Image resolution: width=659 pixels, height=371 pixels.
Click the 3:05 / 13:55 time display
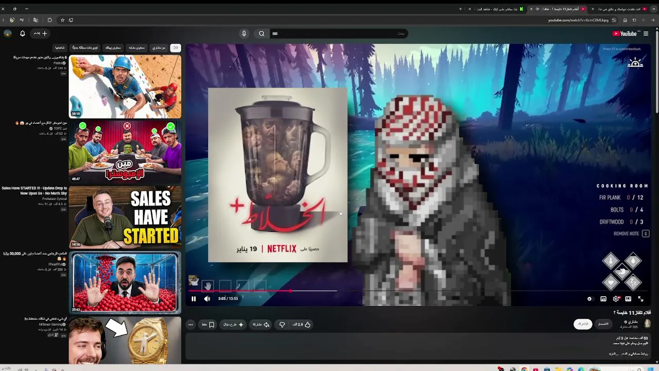click(x=228, y=299)
